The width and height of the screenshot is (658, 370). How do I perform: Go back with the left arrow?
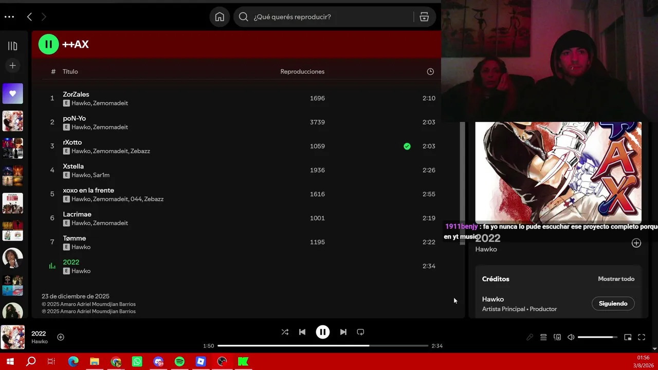pyautogui.click(x=29, y=17)
